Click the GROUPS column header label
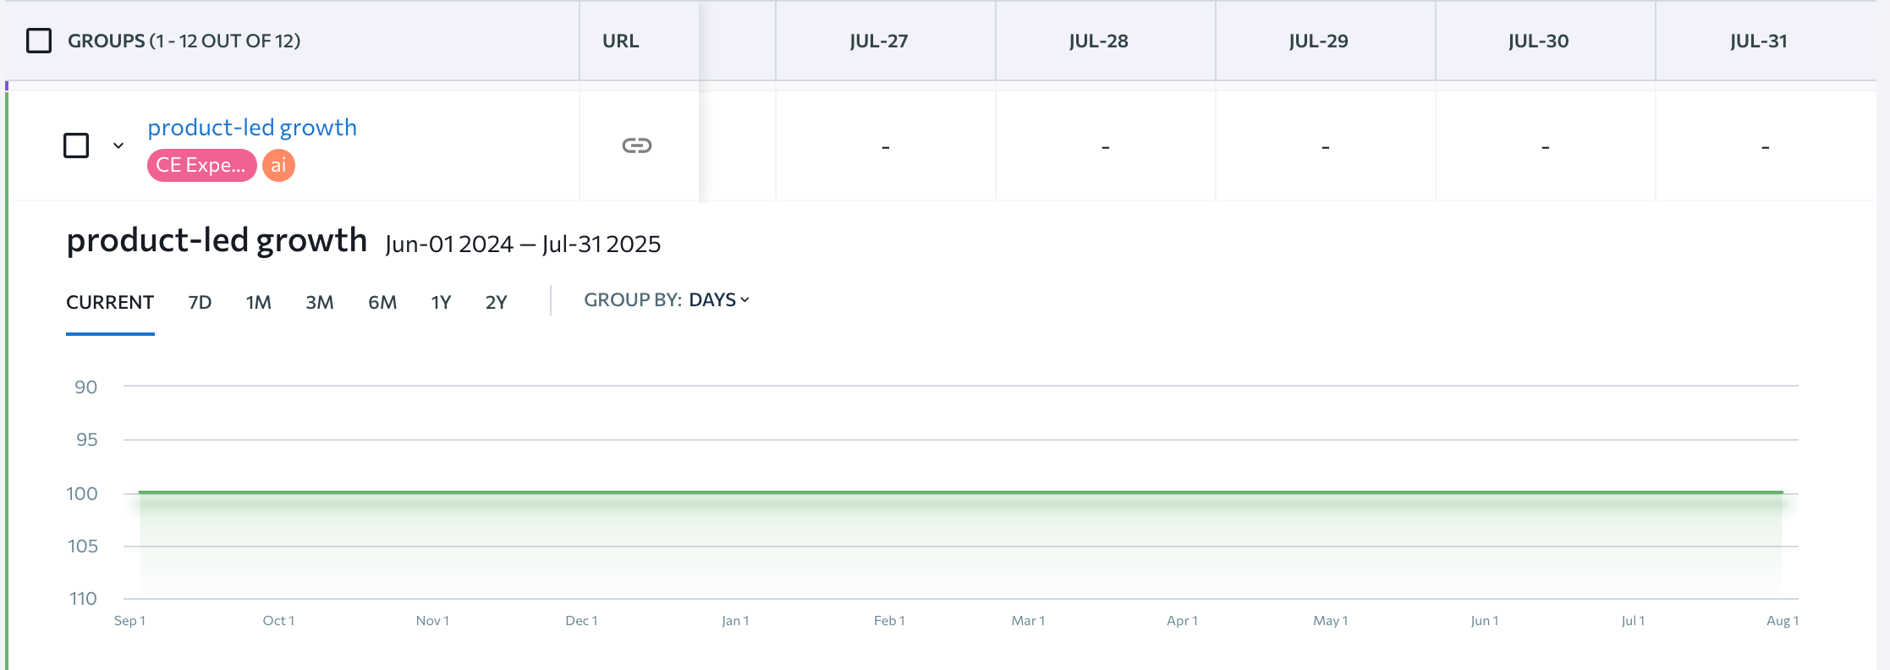The height and width of the screenshot is (670, 1890). pos(184,41)
